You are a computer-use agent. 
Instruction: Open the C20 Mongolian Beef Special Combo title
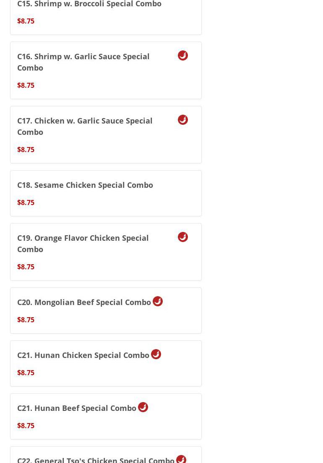click(x=84, y=302)
